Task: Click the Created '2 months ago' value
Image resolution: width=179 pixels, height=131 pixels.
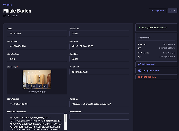Action: point(169,44)
